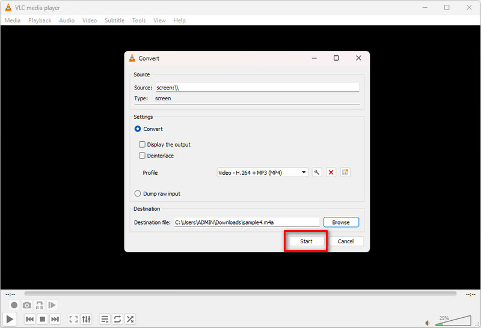Click the VLC cone icon in main title bar
The image size is (481, 328).
pyautogui.click(x=8, y=7)
